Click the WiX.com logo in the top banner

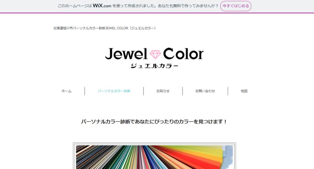click(x=102, y=6)
